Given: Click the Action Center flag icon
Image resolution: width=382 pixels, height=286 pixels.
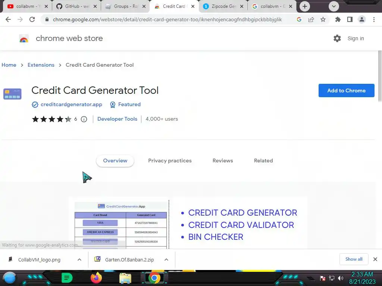Looking at the screenshot, I should pos(323,278).
